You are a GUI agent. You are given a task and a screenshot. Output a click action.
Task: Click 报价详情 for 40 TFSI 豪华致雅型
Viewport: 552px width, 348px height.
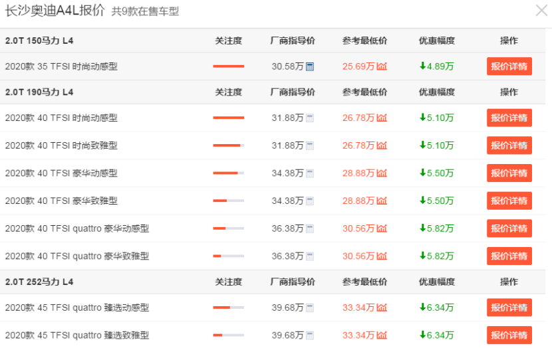pos(509,201)
